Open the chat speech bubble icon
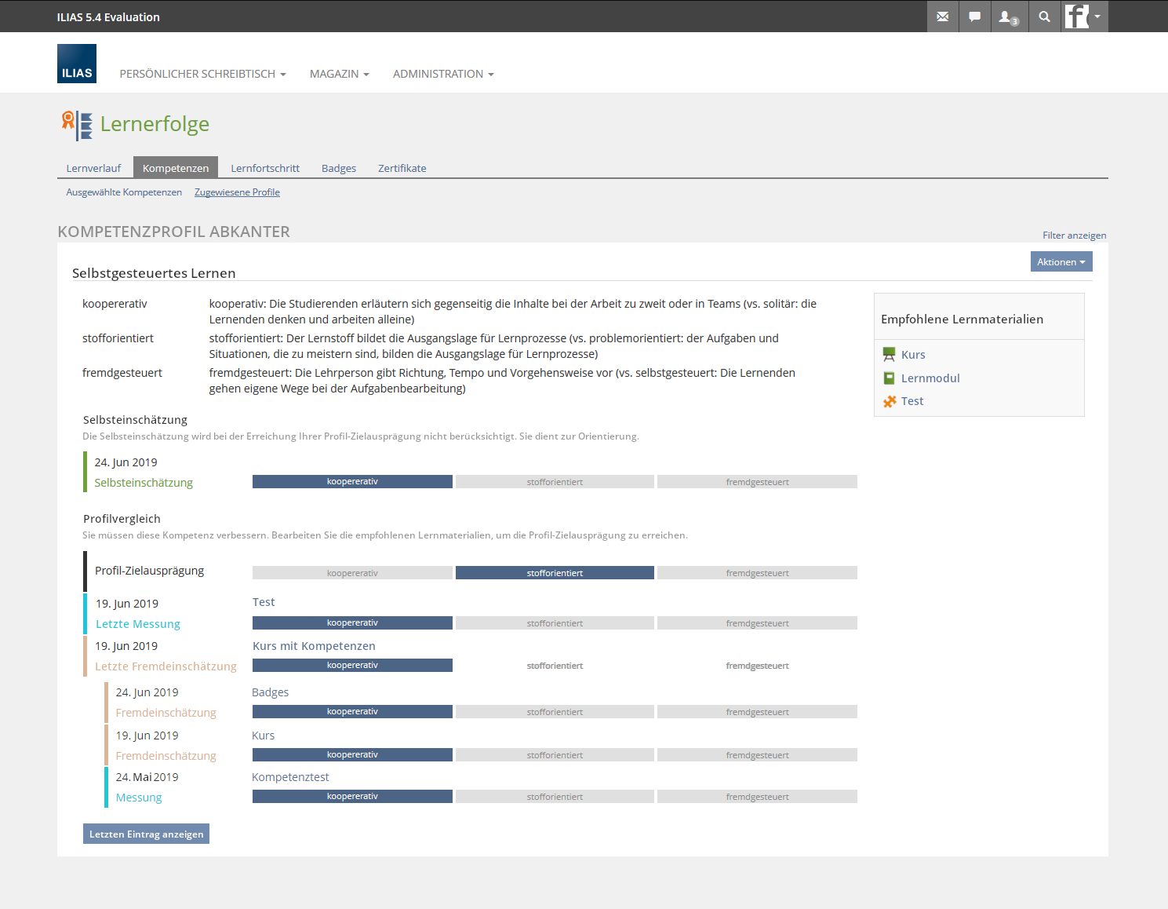 tap(974, 16)
